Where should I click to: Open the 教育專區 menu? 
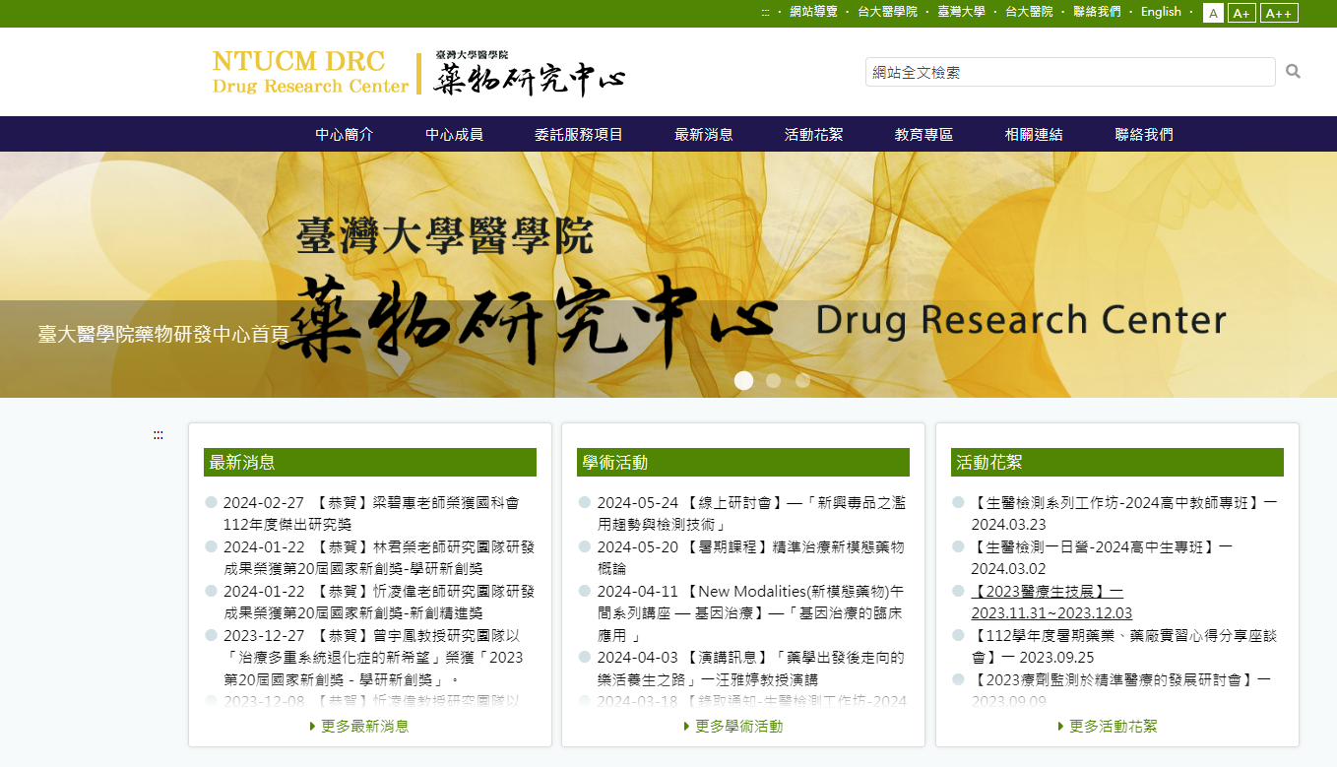click(924, 135)
